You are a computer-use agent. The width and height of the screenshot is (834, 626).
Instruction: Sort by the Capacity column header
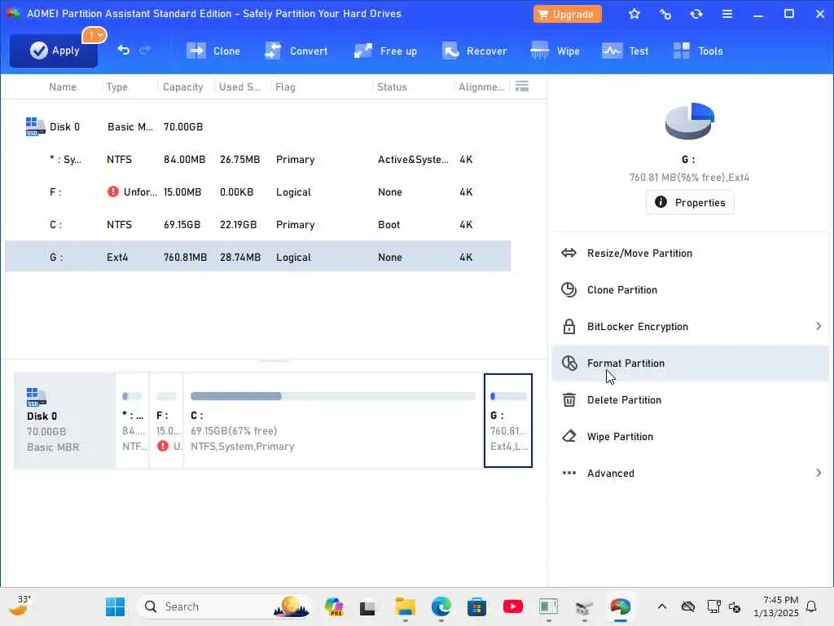[183, 86]
